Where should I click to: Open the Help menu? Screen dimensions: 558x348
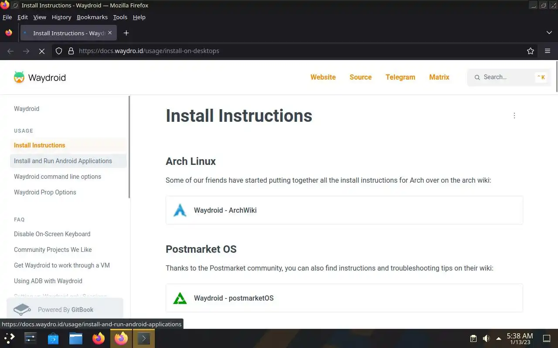coord(139,17)
